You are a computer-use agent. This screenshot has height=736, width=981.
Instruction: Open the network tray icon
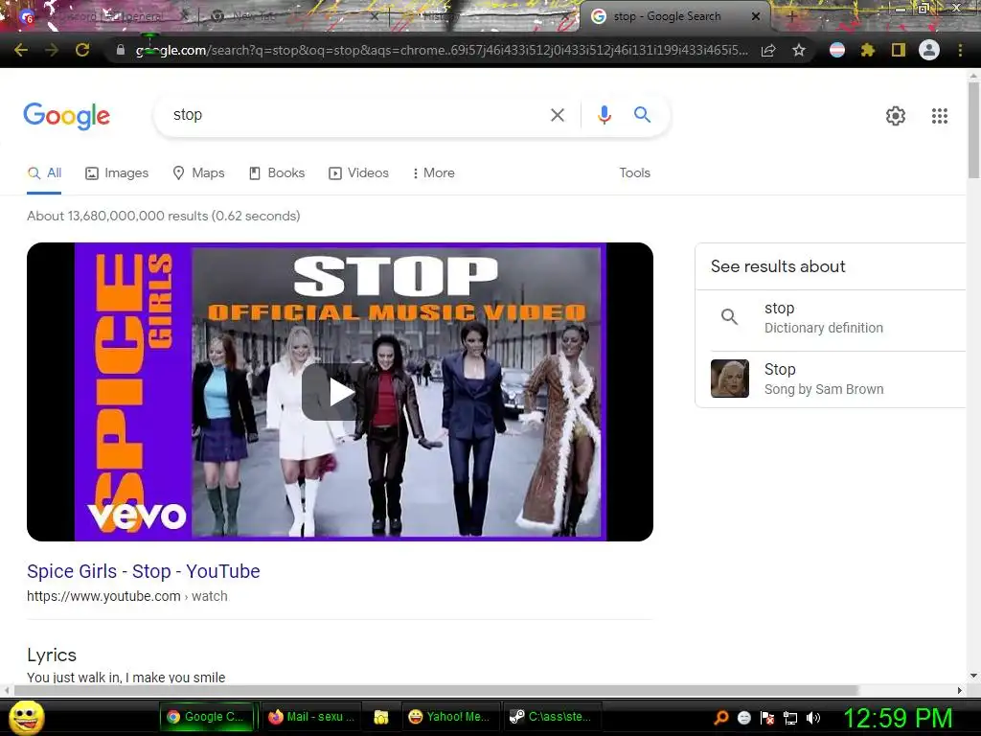[790, 718]
